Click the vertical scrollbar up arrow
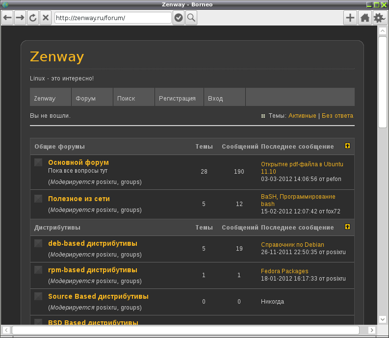 point(383,31)
